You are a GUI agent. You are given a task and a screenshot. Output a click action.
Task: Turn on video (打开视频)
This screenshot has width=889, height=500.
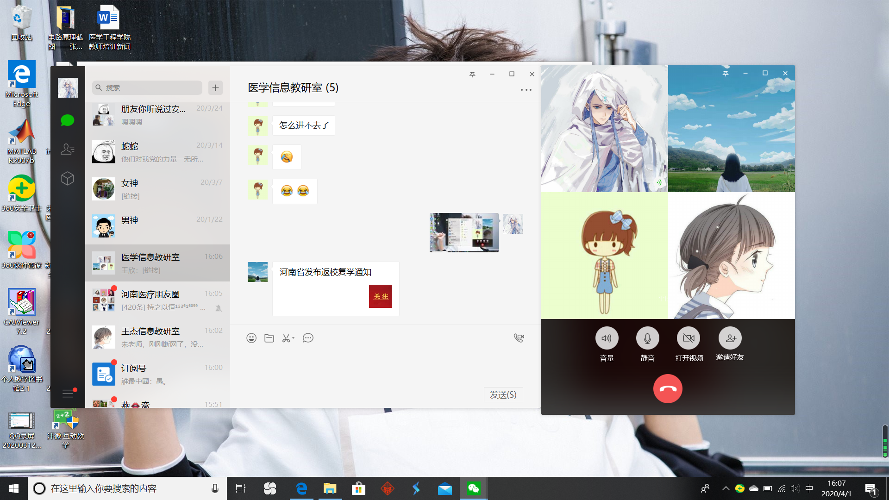(689, 338)
